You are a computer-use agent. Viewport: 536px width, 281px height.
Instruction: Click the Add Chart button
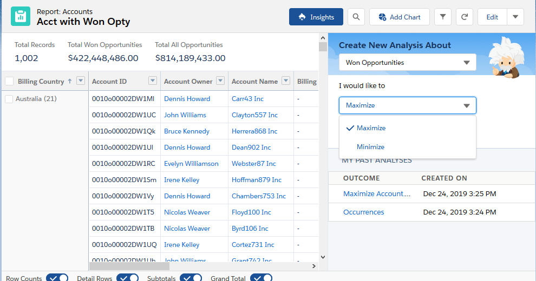click(x=399, y=17)
